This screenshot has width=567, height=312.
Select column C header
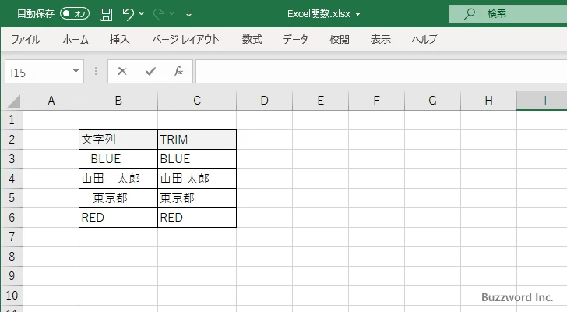click(x=197, y=101)
